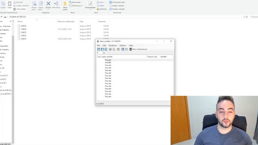Click the Renomear icon
The height and width of the screenshot is (145, 258).
56,4
